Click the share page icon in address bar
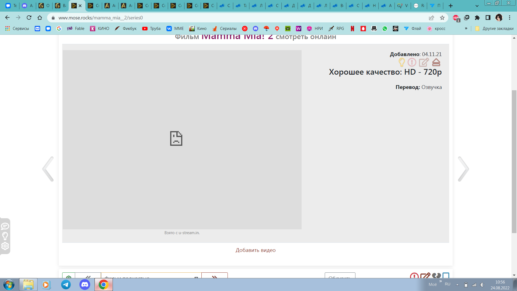This screenshot has width=517, height=291. pyautogui.click(x=431, y=18)
